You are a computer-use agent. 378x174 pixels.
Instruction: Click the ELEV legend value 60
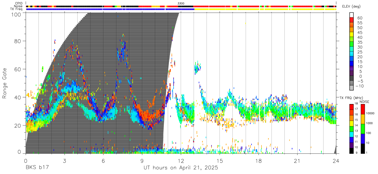pos(360,18)
